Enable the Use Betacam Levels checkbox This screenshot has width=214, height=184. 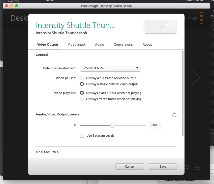tap(82, 136)
